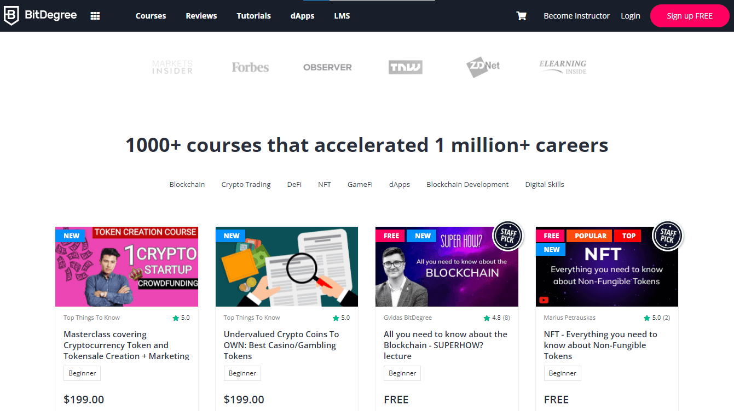Open the LMS menu item
Screen dimensions: 734x411
pyautogui.click(x=342, y=16)
